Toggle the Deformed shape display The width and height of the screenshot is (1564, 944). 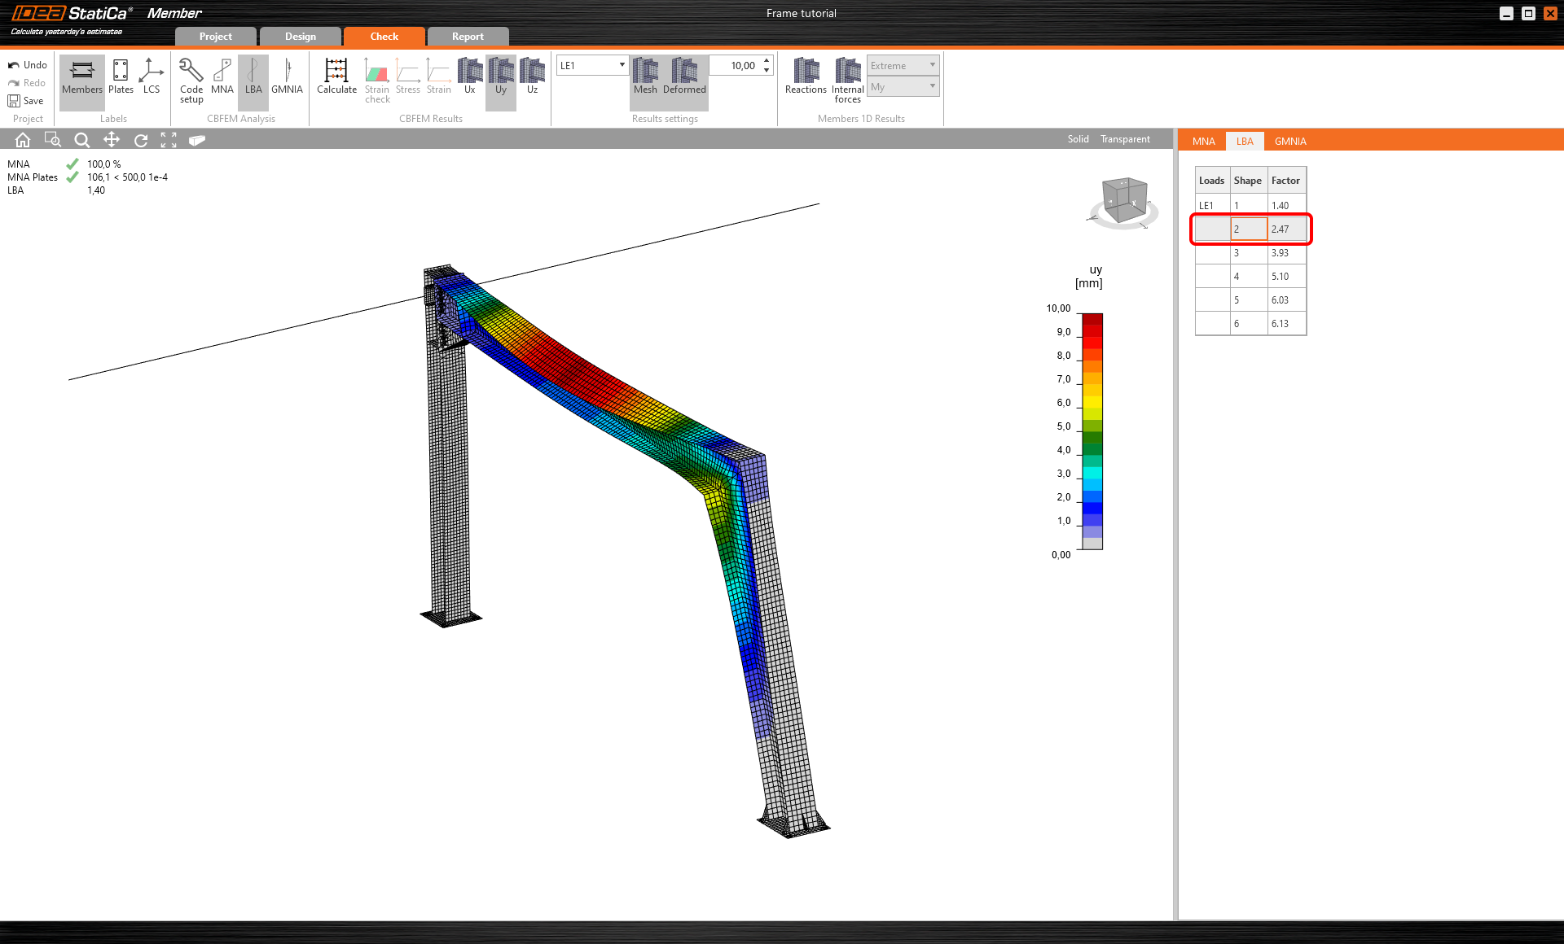point(684,77)
